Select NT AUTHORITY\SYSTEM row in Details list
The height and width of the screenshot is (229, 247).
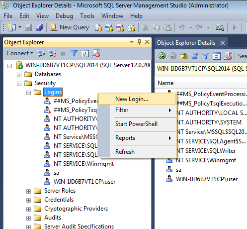tap(209, 122)
